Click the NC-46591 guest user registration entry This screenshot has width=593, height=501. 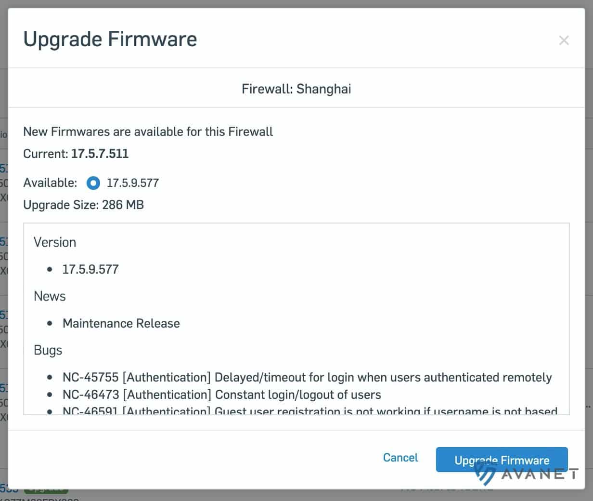point(309,411)
